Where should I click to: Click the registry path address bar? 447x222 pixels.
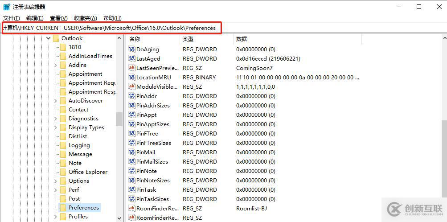pos(224,28)
